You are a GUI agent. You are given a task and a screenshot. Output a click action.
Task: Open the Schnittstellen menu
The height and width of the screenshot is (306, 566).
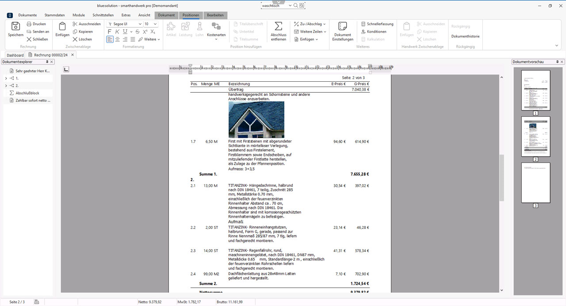pos(103,15)
